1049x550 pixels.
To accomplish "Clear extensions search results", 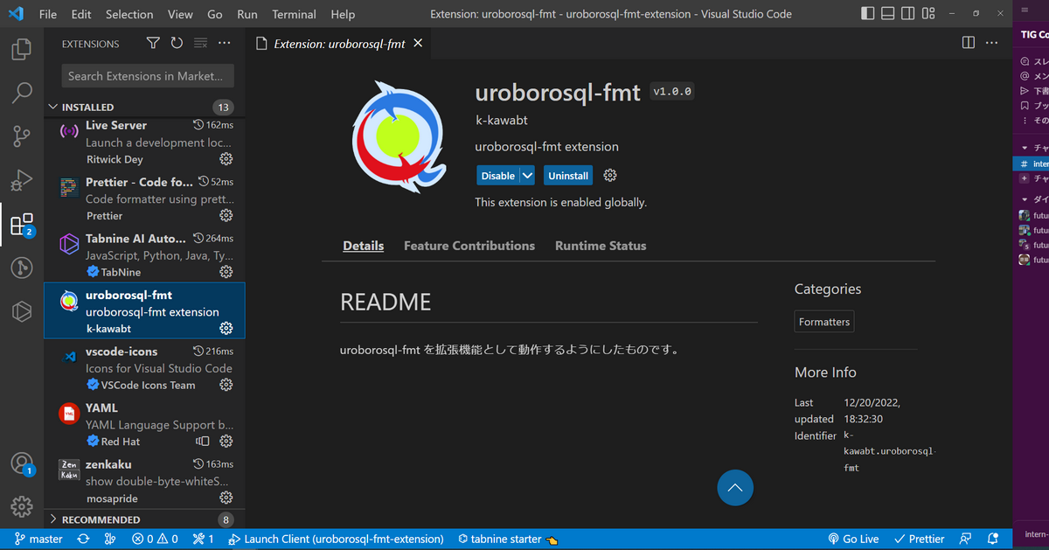I will (x=200, y=44).
